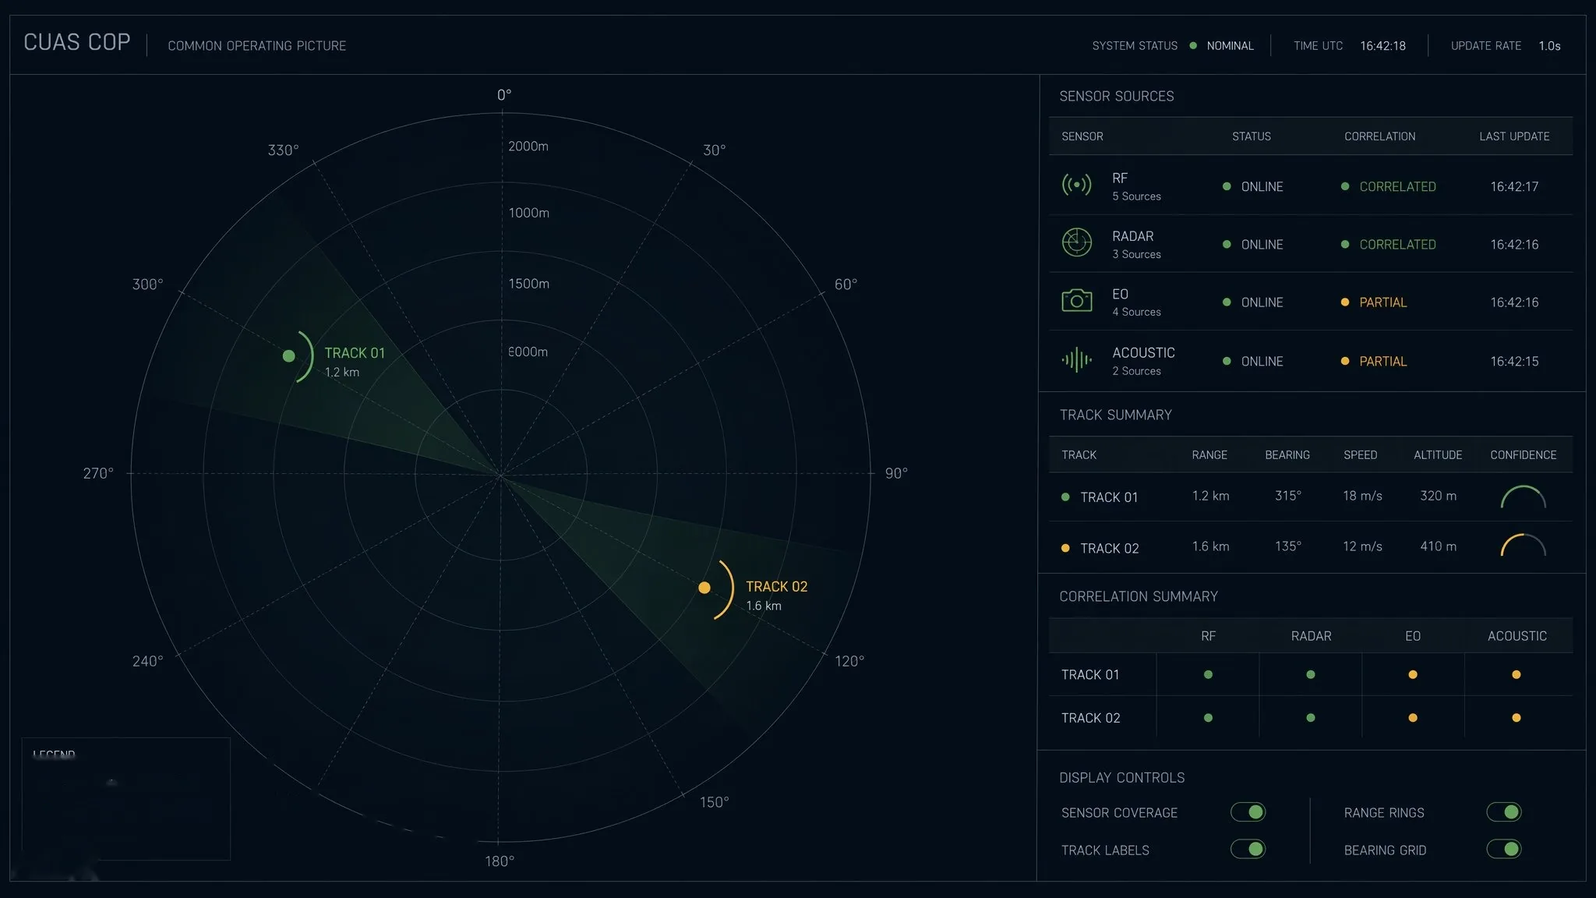The width and height of the screenshot is (1596, 898).
Task: Click the TRACK 02 confidence gauge
Action: point(1523,545)
